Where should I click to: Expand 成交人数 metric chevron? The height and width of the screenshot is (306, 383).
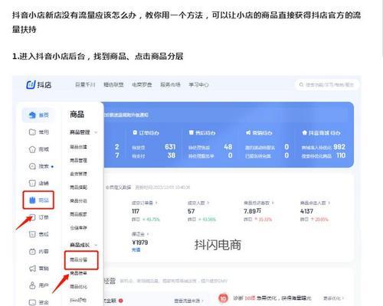pos(208,203)
